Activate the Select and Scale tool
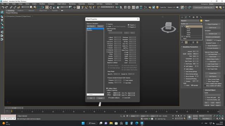Viewport: 225px width, 126px height. pos(54,7)
